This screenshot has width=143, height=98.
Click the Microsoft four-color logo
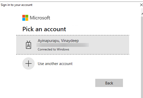coord(25,18)
